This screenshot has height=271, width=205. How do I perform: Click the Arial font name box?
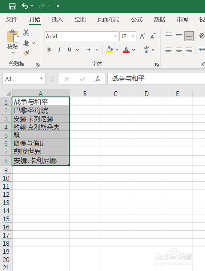pos(79,36)
